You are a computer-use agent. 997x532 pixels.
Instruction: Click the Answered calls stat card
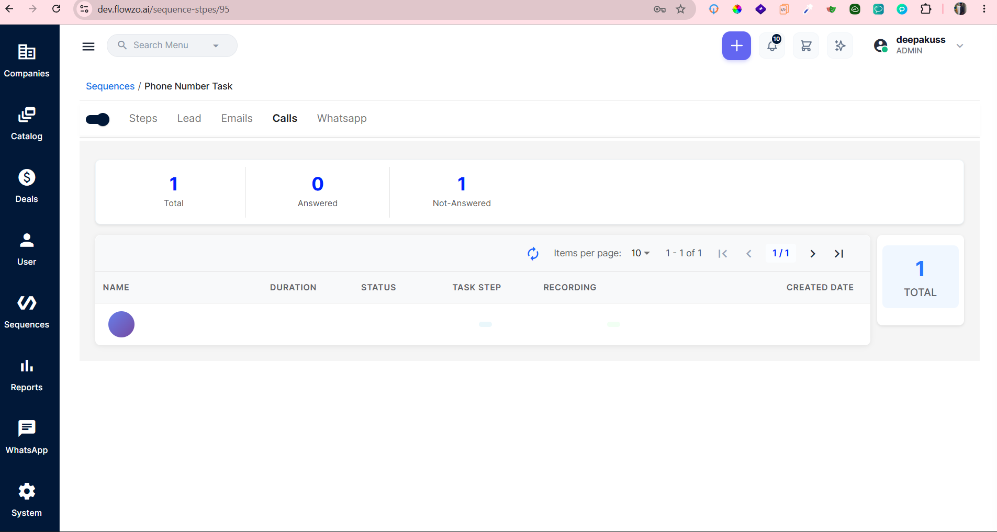point(318,192)
